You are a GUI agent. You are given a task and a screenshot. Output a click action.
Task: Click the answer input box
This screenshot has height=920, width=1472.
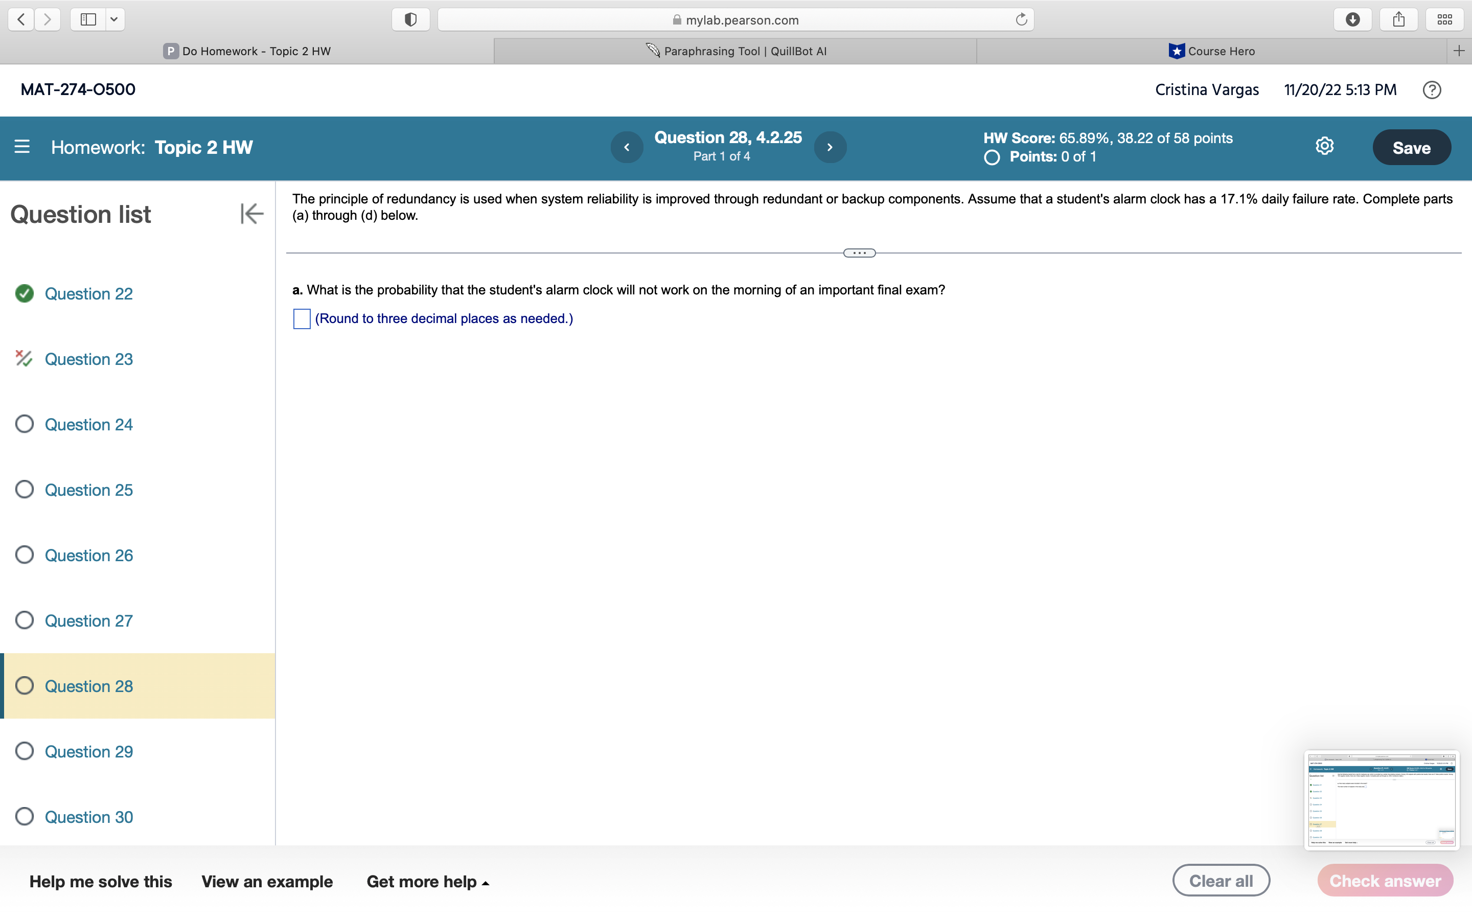pos(302,319)
